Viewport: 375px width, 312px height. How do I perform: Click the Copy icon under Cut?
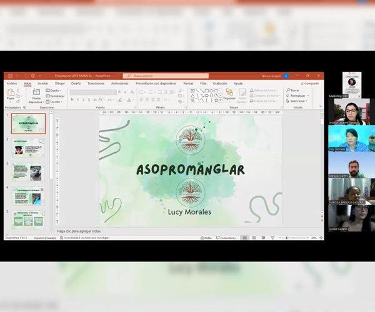17,96
